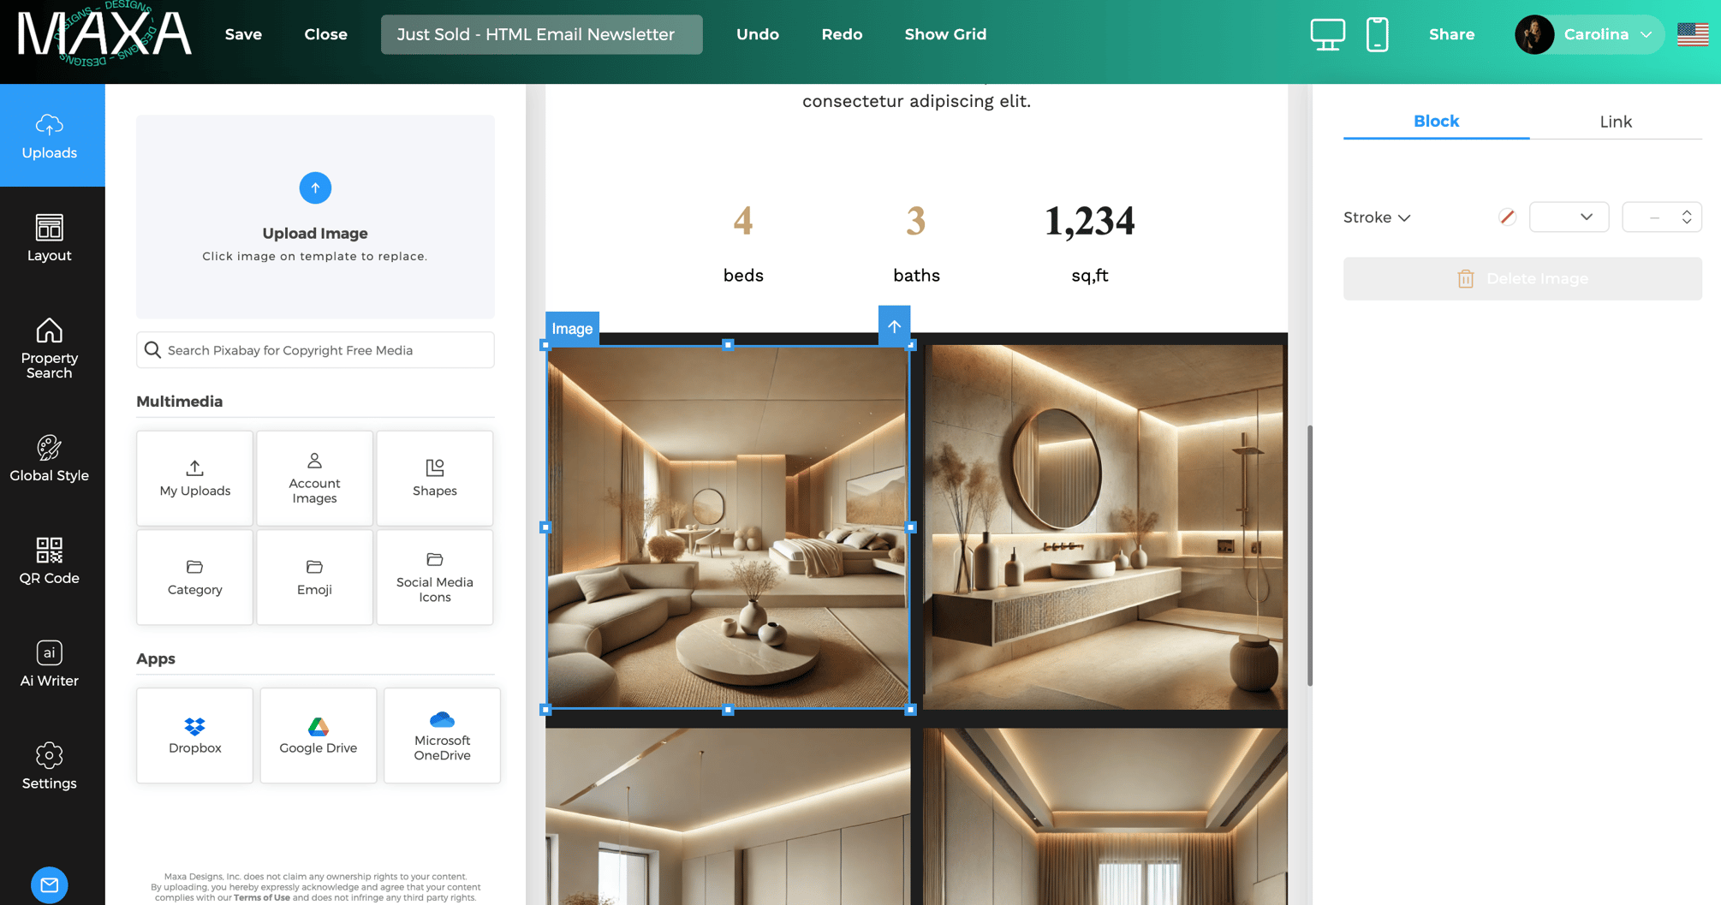
Task: Open the QR Code generator
Action: tap(49, 561)
